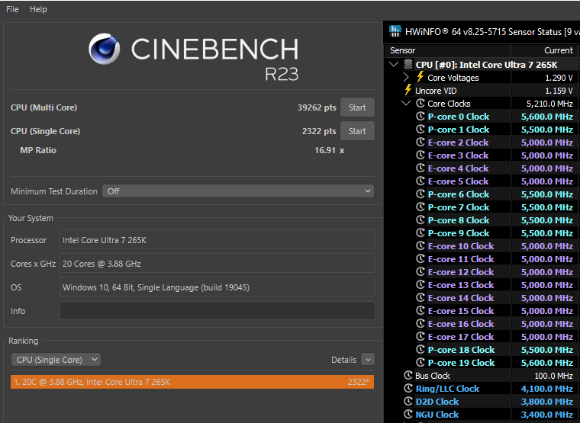Select the NGU Clock row label
Image resolution: width=580 pixels, height=423 pixels.
(x=437, y=415)
